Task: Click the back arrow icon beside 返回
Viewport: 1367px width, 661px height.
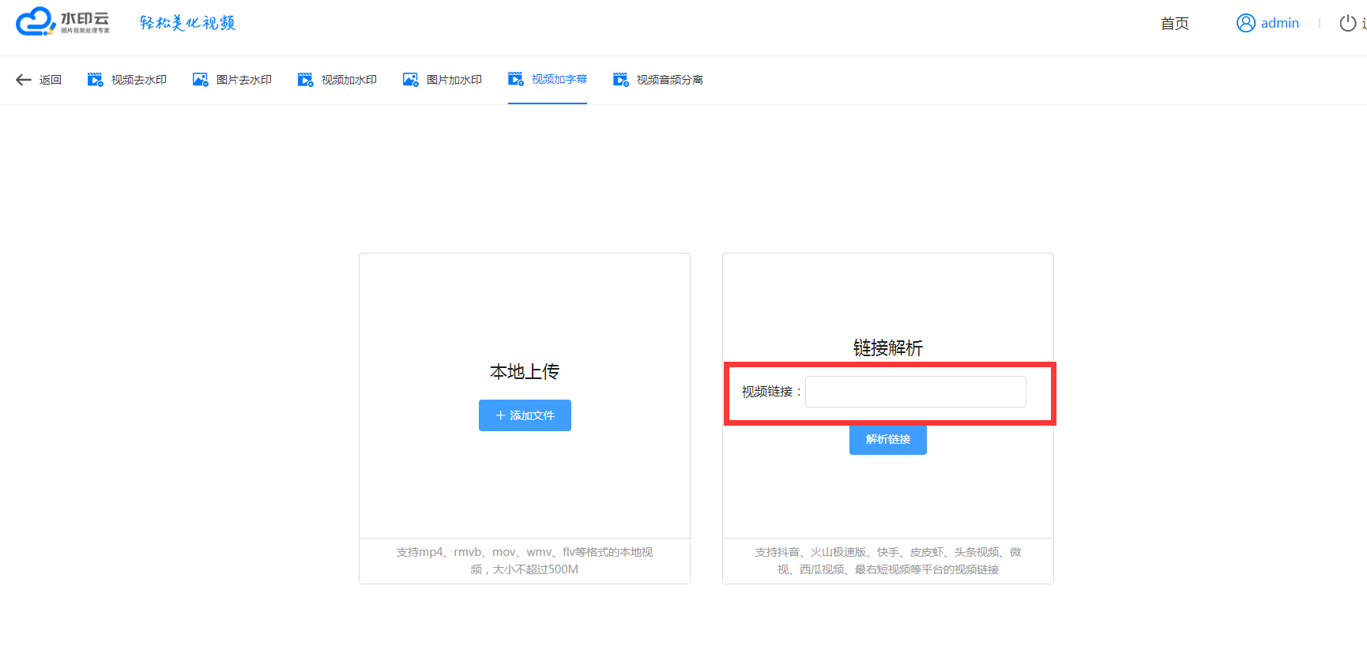Action: click(24, 80)
